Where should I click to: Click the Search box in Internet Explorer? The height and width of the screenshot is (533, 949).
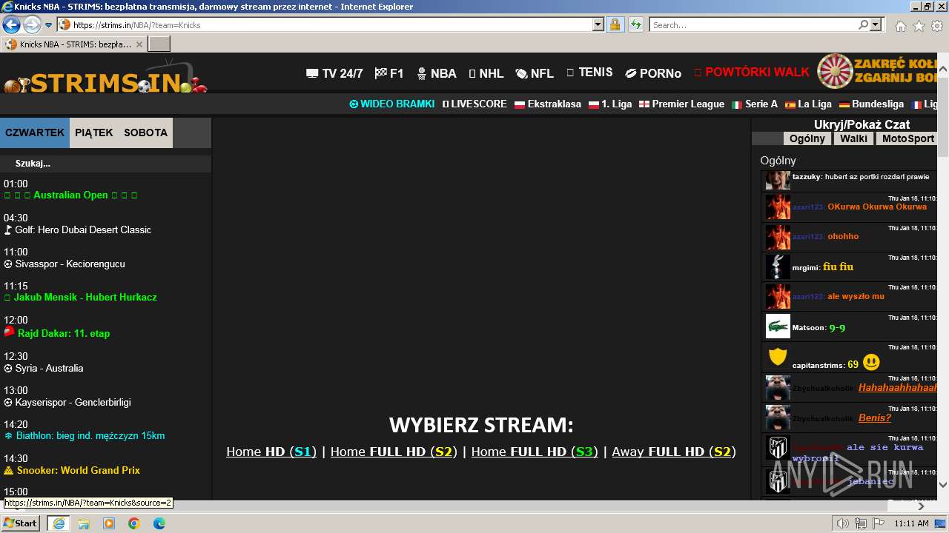click(x=753, y=24)
